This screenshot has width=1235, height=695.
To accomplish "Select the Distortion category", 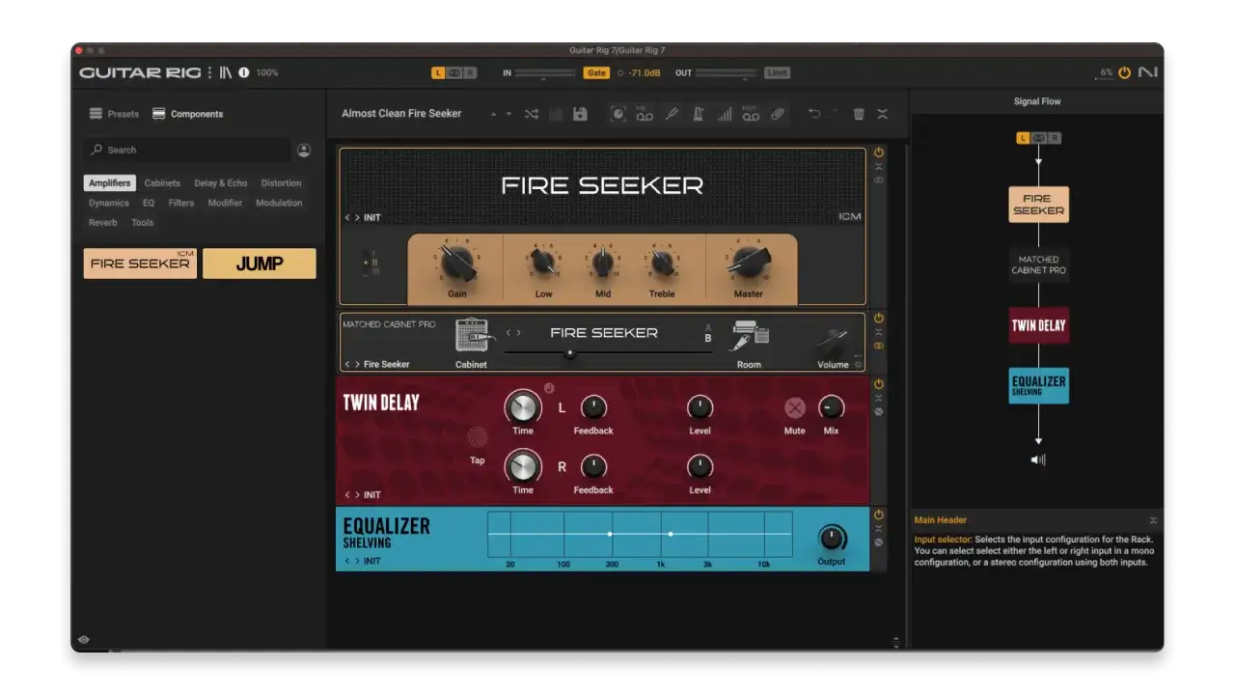I will click(281, 183).
